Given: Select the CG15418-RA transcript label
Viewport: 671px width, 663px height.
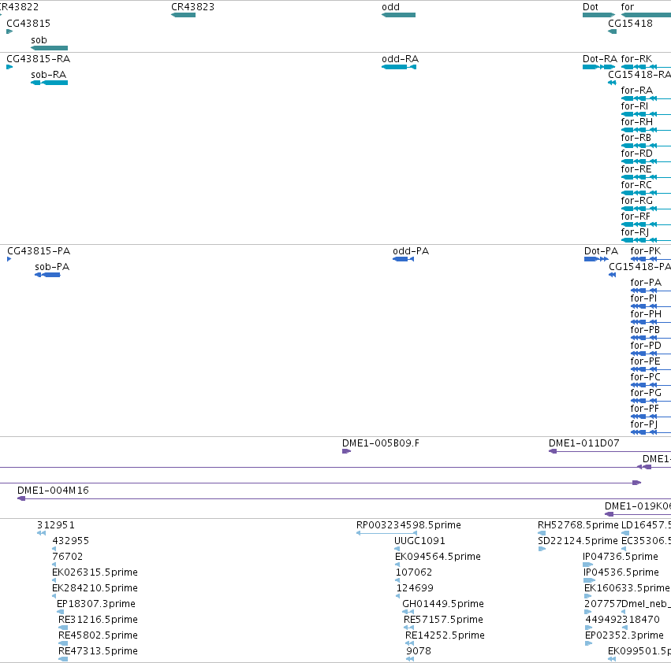Looking at the screenshot, I should pos(639,75).
